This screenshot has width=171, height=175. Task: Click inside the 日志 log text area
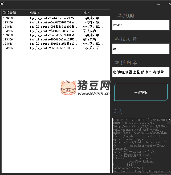140,145
